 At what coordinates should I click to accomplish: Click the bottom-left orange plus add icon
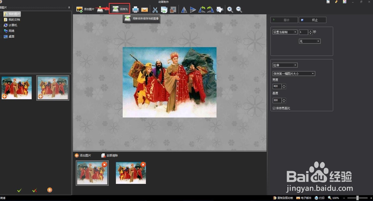50,190
